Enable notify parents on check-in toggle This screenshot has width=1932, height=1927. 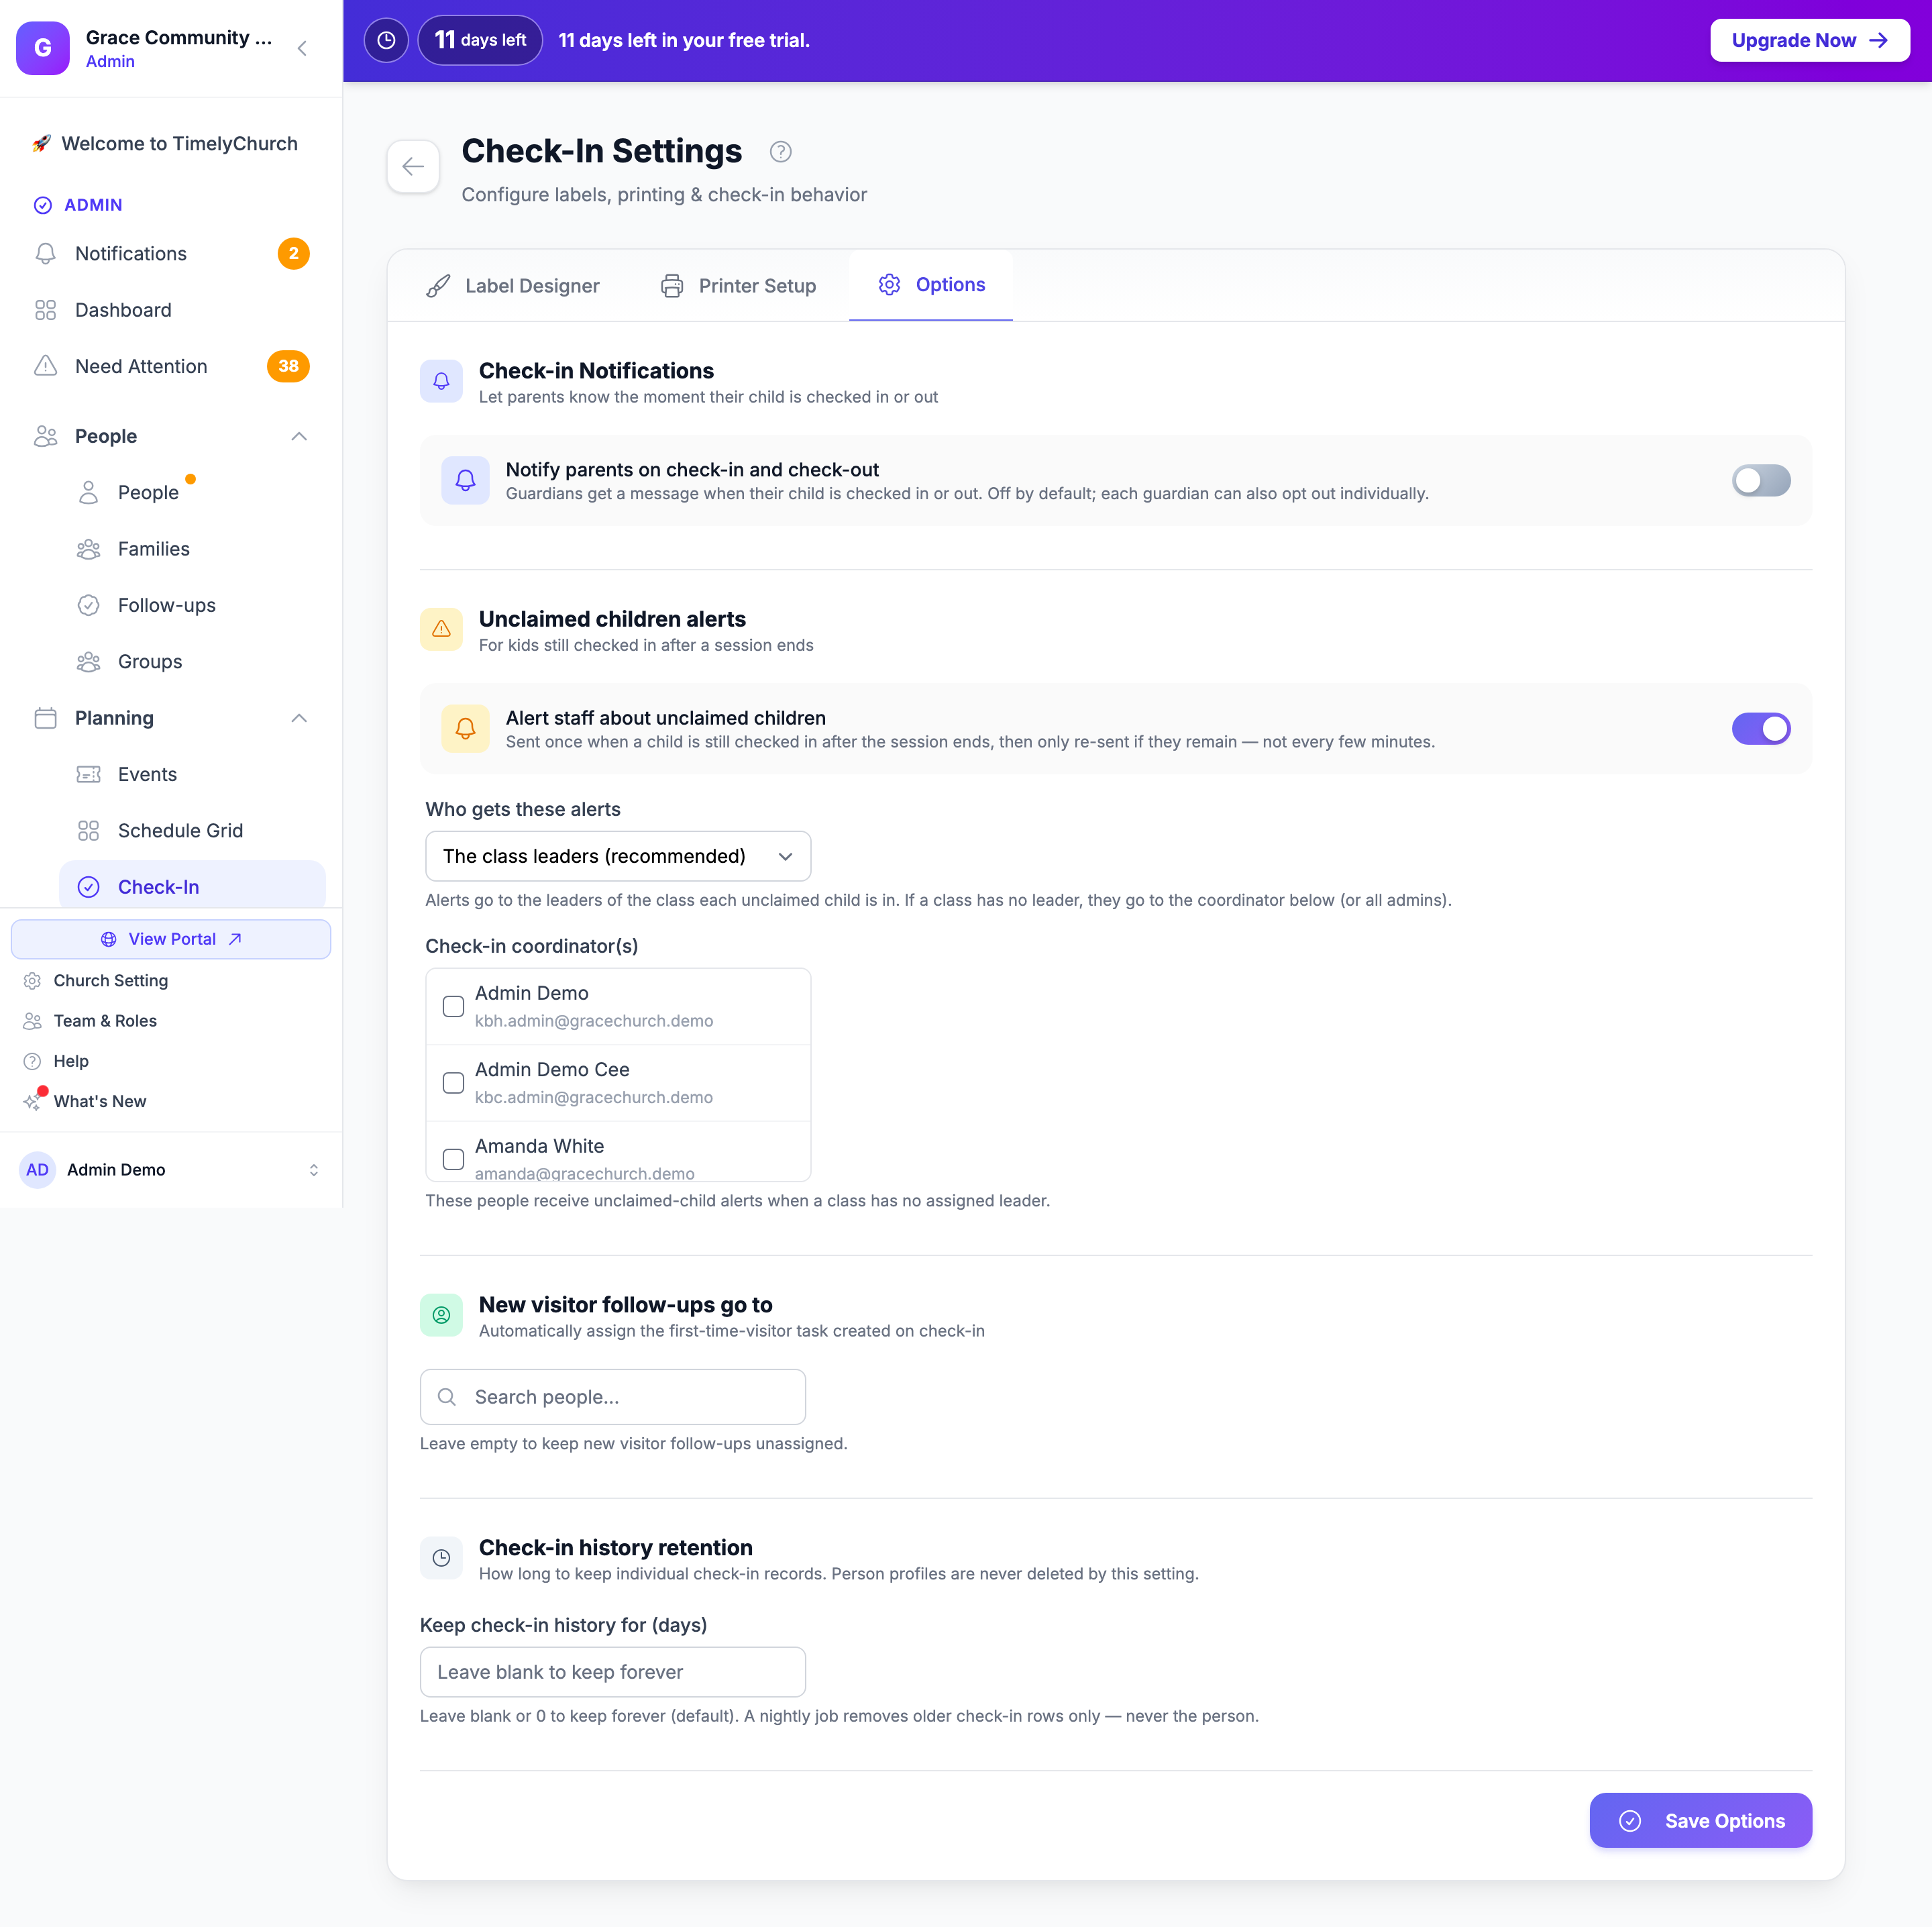click(1761, 481)
